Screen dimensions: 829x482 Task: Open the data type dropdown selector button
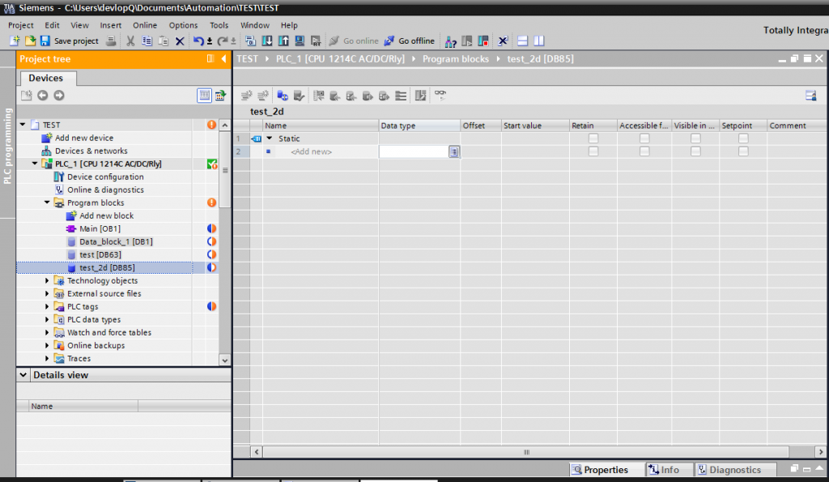click(453, 151)
